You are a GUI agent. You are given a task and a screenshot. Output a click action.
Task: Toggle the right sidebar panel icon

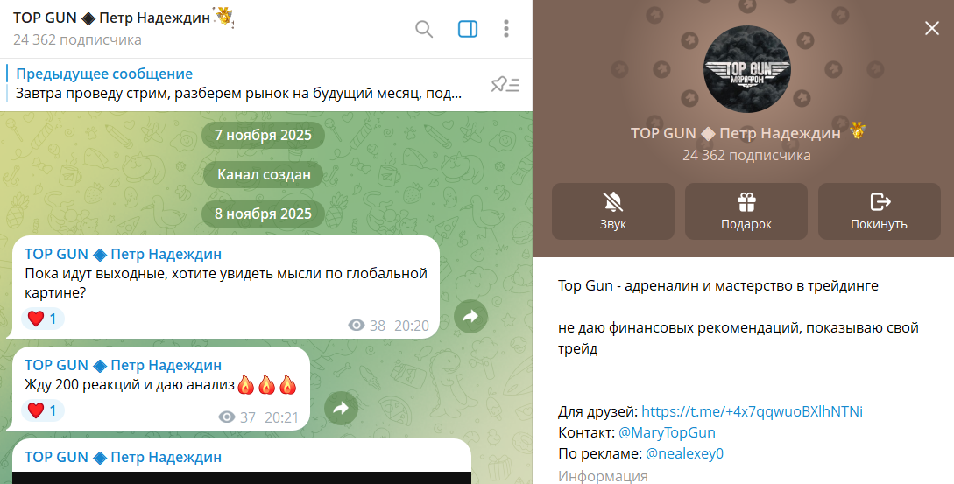468,29
